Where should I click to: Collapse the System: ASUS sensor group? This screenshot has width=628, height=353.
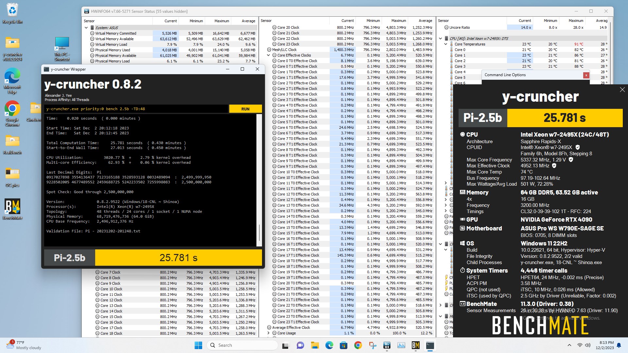click(x=86, y=28)
